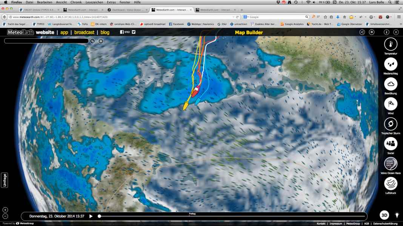The width and height of the screenshot is (403, 226).
Task: Click the Wi-Fi icon in menu bar
Action: click(x=308, y=2)
